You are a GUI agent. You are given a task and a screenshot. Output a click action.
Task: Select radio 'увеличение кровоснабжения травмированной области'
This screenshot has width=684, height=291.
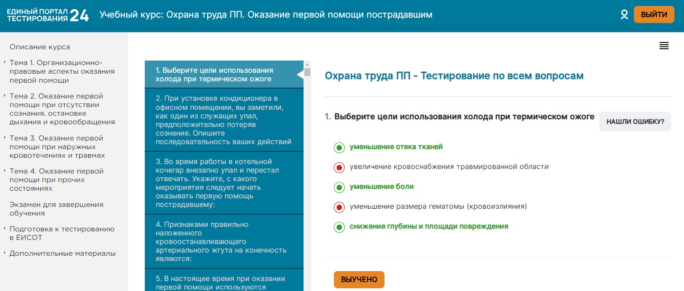click(x=339, y=168)
